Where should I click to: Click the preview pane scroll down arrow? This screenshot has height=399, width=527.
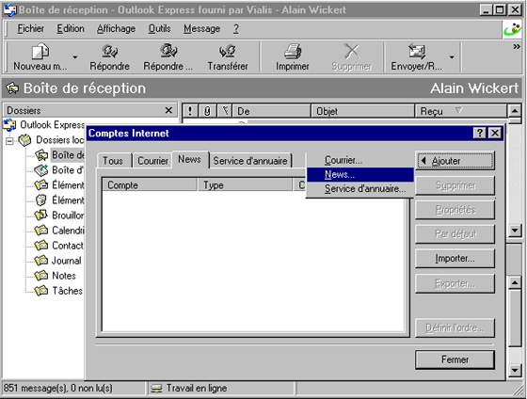(x=515, y=370)
